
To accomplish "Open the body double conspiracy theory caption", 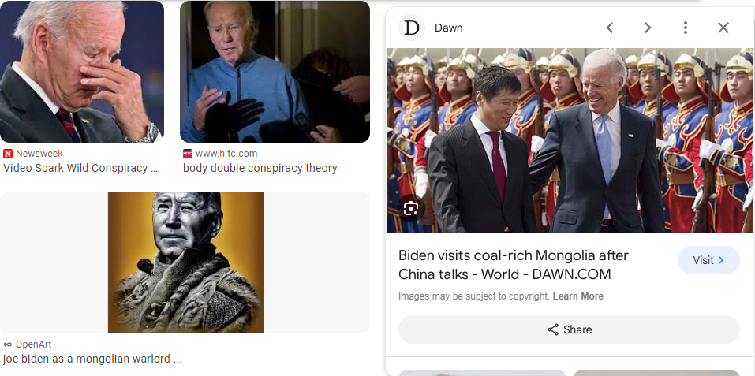I will click(x=260, y=168).
